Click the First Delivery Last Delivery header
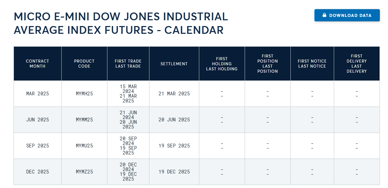 point(357,64)
